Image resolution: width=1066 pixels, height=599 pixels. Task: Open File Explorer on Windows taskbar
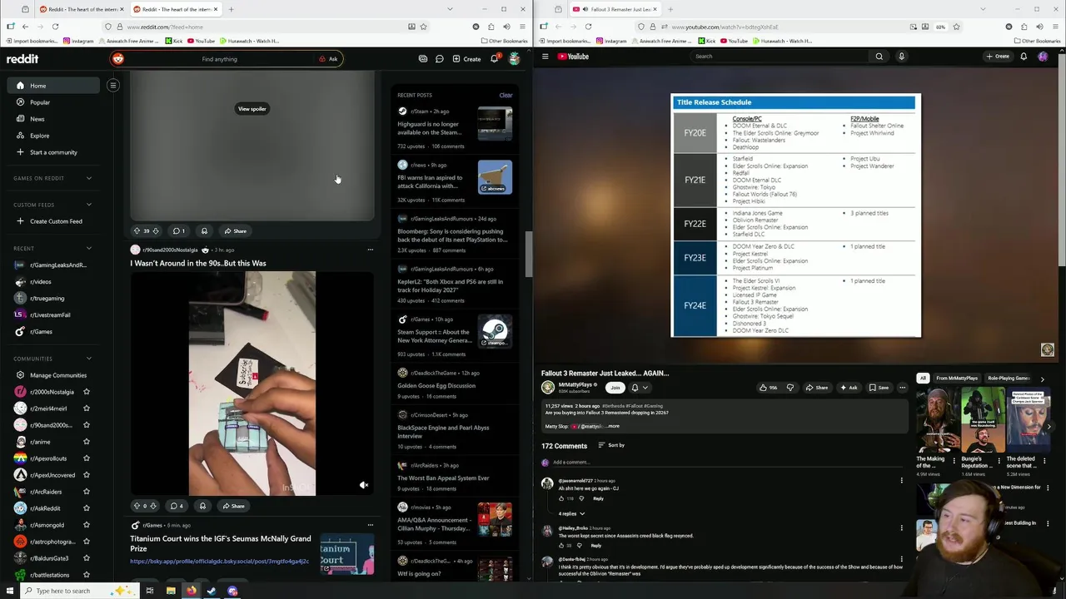pyautogui.click(x=171, y=591)
